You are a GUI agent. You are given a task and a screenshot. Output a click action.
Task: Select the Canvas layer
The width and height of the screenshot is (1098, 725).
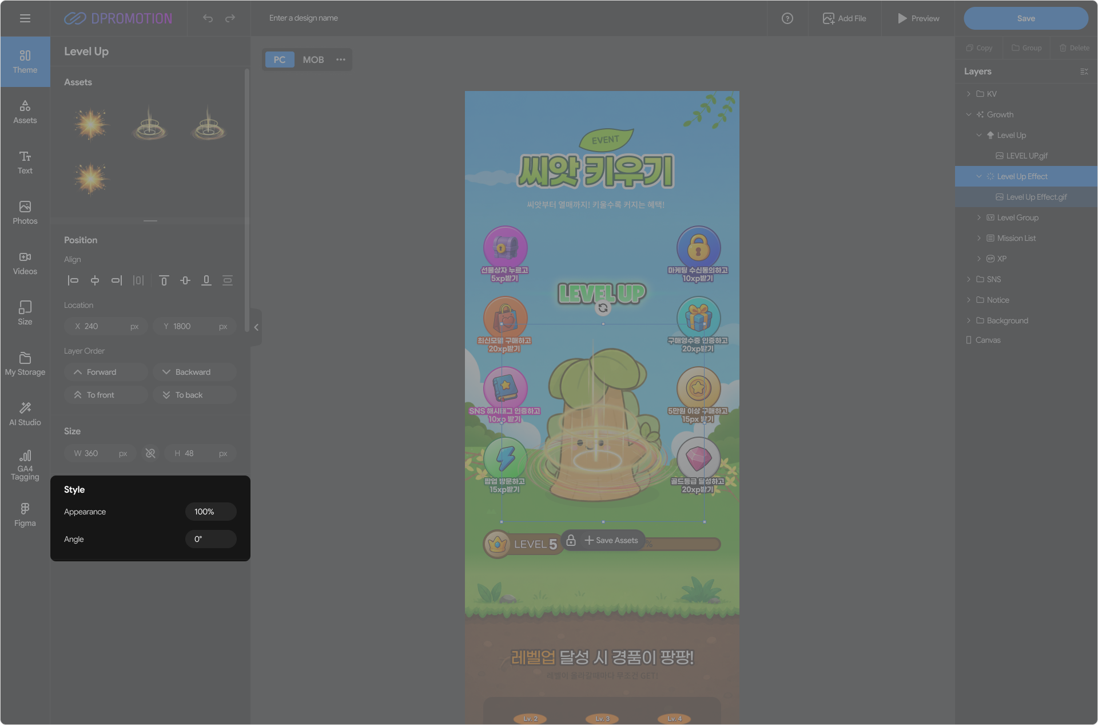[1026, 340]
